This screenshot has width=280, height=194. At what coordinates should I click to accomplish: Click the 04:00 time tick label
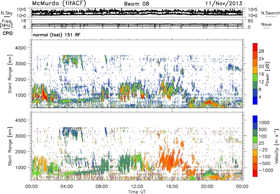point(66,187)
